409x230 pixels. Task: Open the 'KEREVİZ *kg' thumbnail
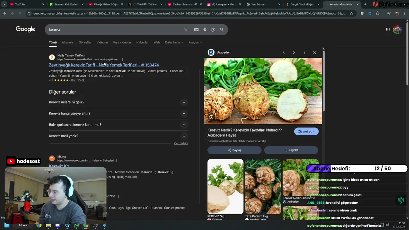225,187
